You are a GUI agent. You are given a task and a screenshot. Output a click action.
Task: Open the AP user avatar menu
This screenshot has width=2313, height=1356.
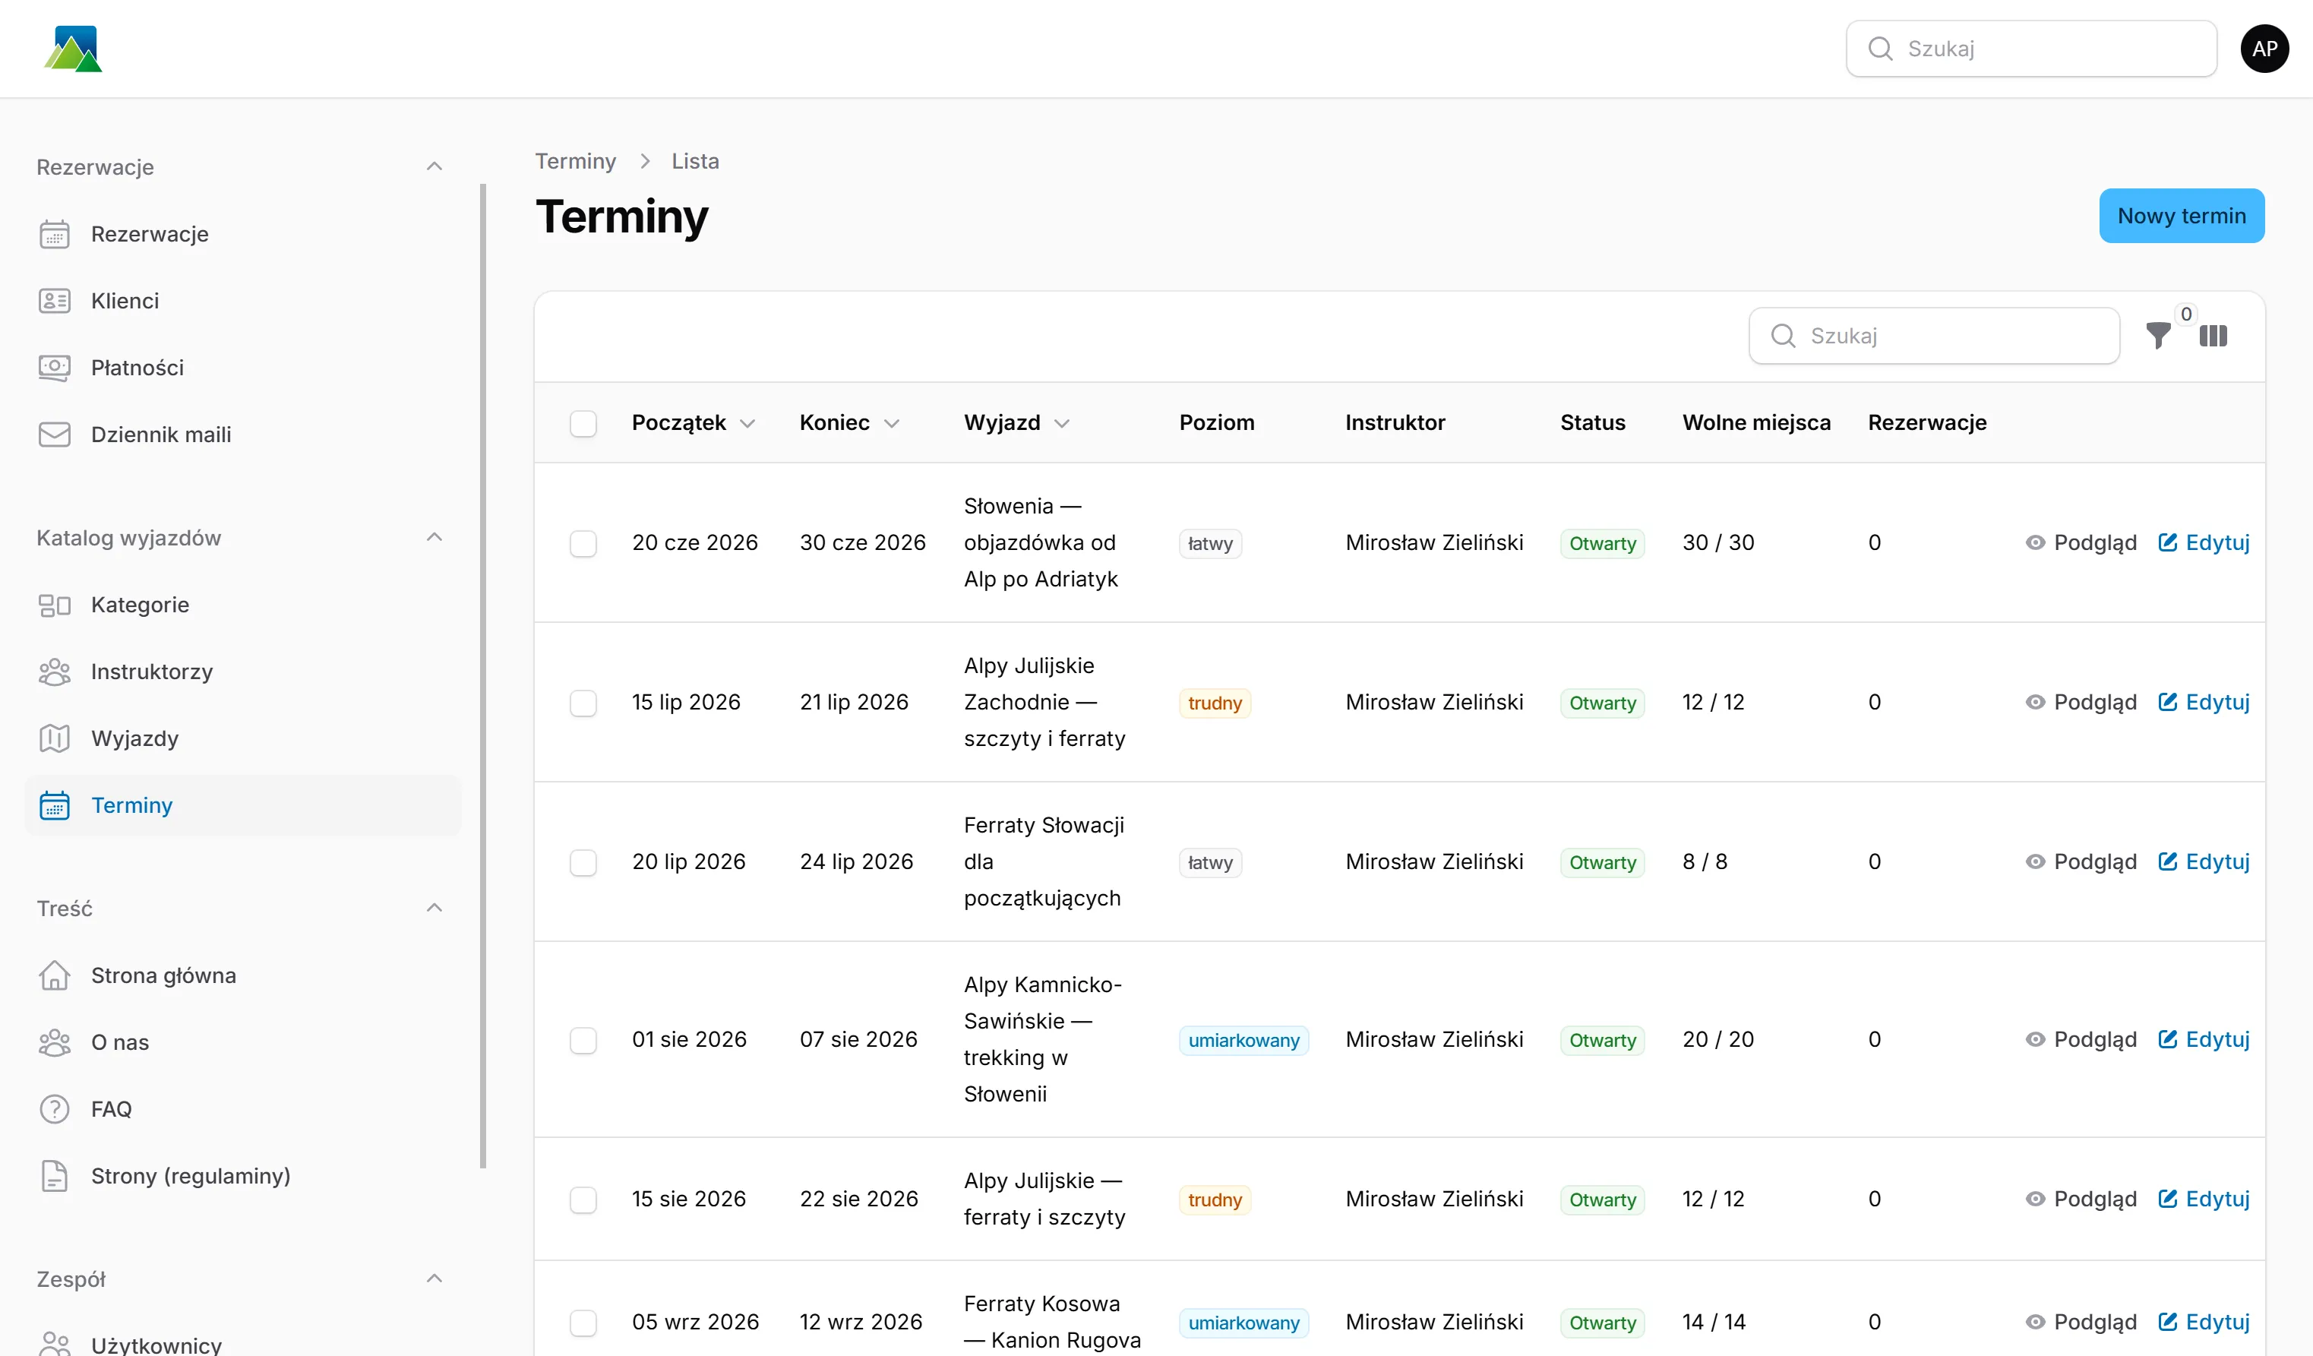coord(2264,49)
